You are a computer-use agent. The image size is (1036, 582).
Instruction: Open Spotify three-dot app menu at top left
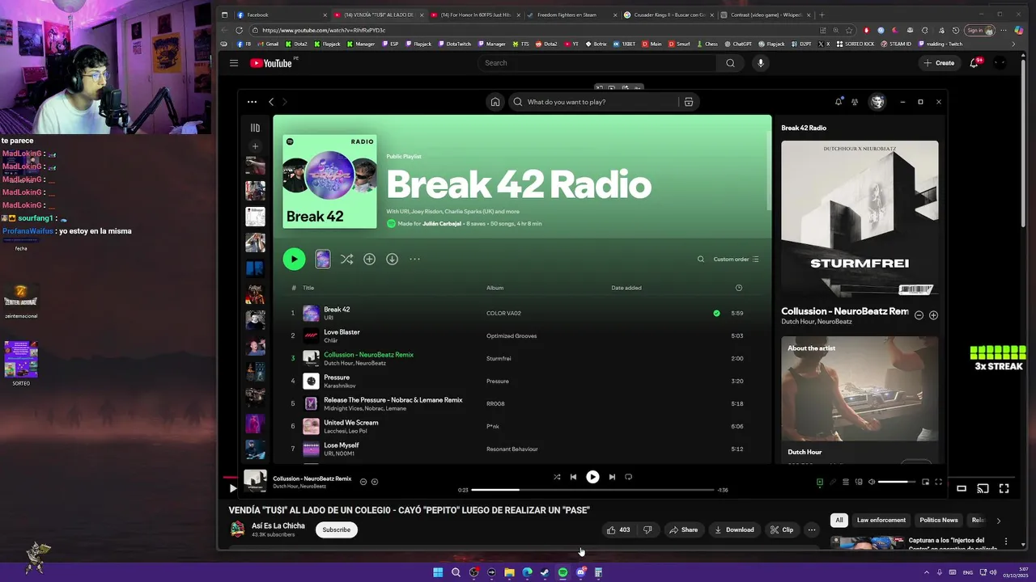point(252,102)
